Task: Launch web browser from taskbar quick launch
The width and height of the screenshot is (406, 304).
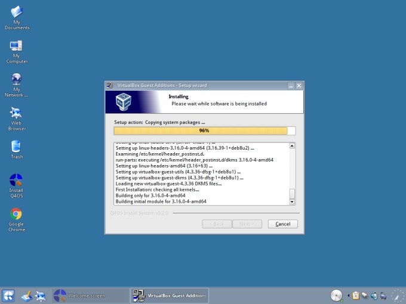Action: [41, 296]
